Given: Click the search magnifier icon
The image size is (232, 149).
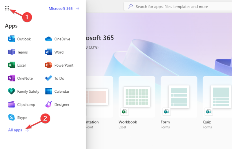Looking at the screenshot, I should tap(130, 6).
